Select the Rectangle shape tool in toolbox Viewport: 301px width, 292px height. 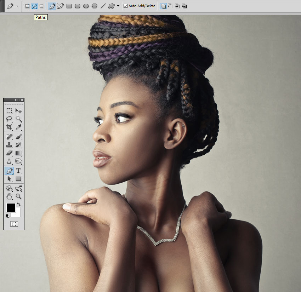18,179
